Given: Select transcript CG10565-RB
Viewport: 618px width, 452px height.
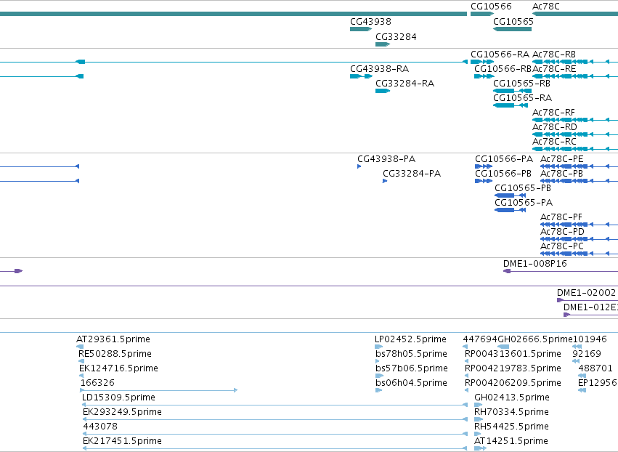Looking at the screenshot, I should click(x=521, y=84).
